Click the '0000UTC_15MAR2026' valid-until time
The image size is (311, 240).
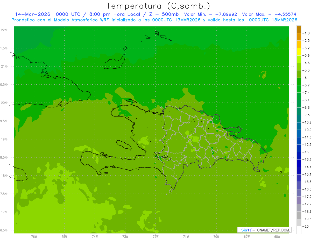pyautogui.click(x=273, y=20)
